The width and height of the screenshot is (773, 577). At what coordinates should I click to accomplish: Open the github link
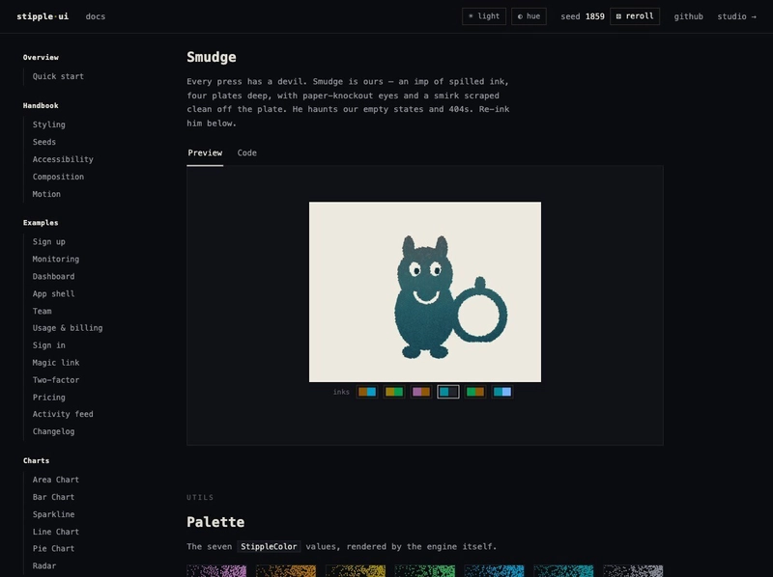[688, 16]
